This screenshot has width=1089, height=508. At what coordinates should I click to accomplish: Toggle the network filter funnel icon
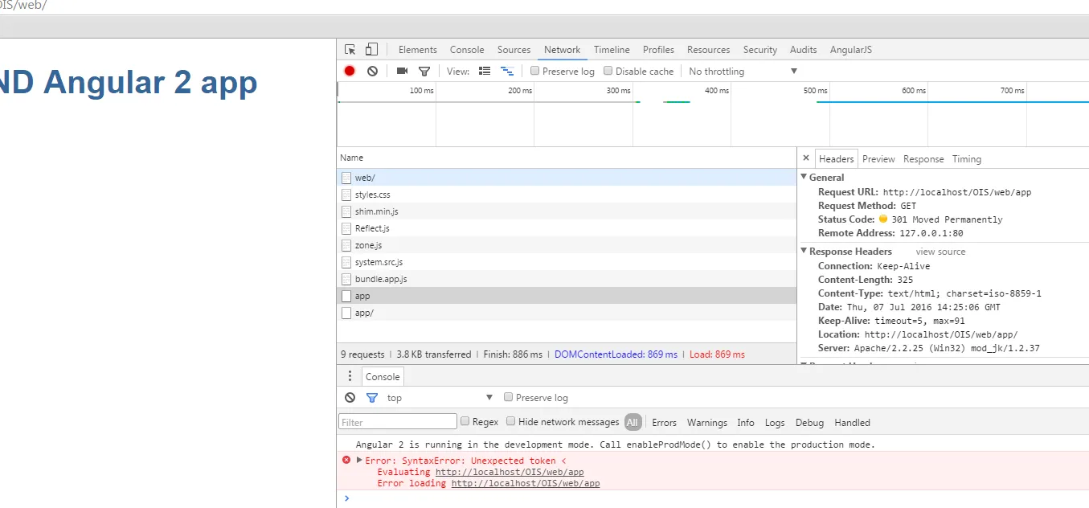coord(424,71)
